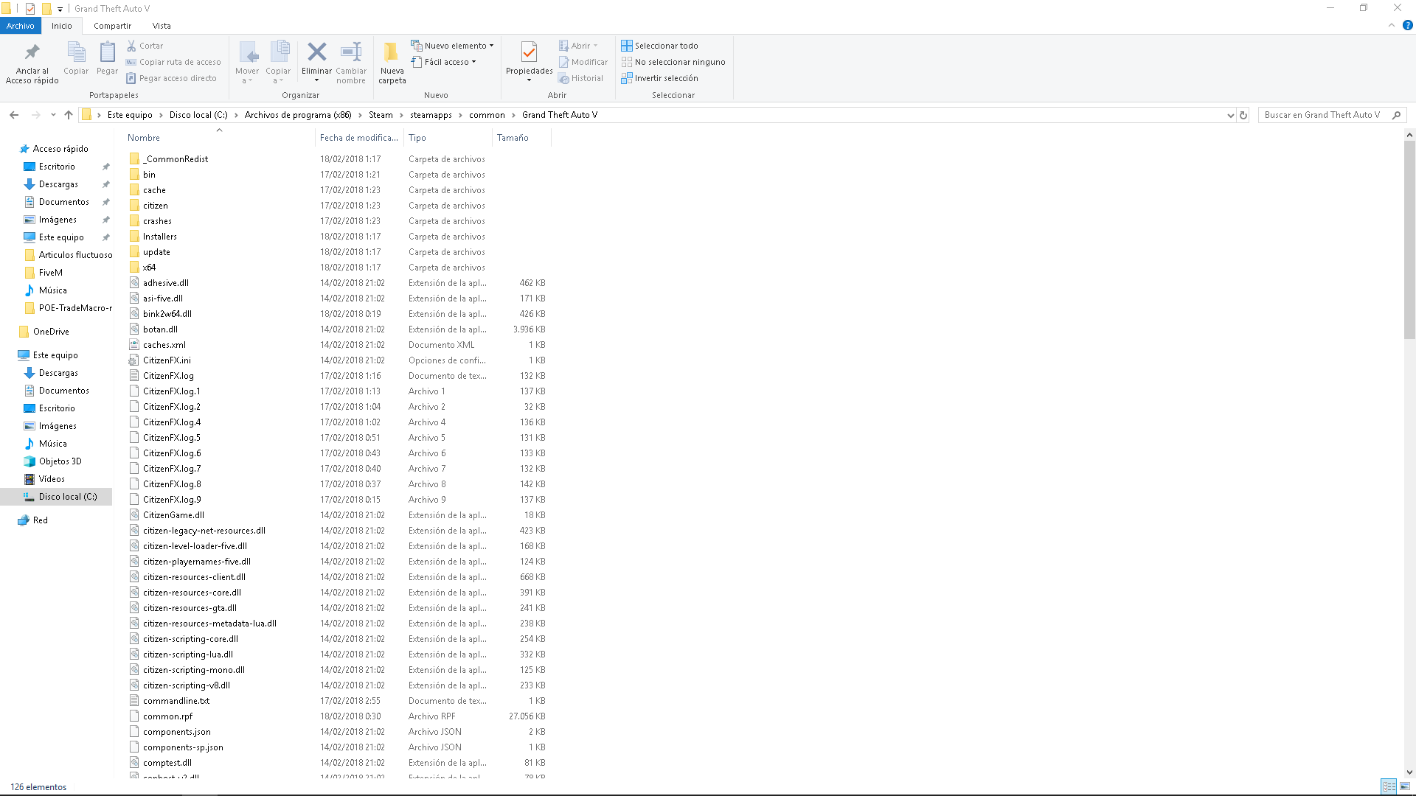Switch to large icons view in status bar
This screenshot has width=1416, height=796.
(x=1404, y=786)
